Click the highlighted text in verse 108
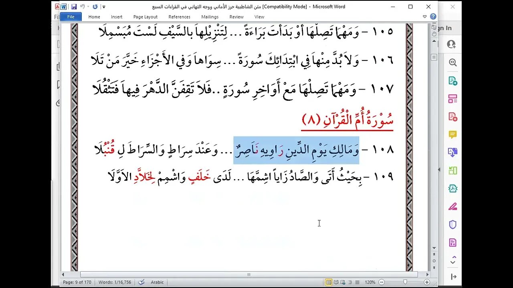This screenshot has width=513, height=288. pyautogui.click(x=296, y=150)
